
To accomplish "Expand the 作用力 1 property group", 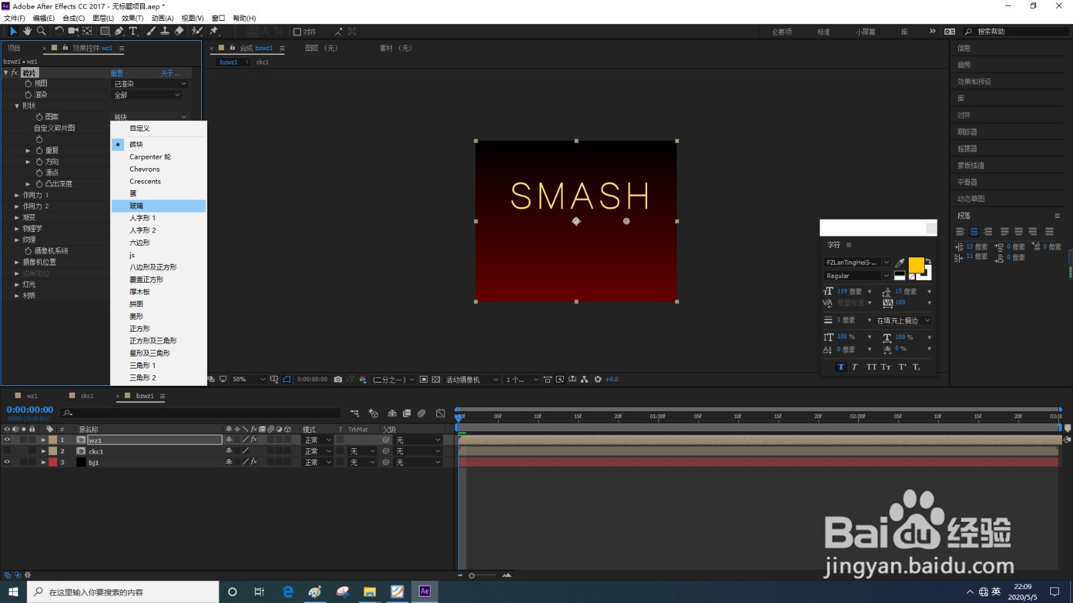I will pos(17,195).
